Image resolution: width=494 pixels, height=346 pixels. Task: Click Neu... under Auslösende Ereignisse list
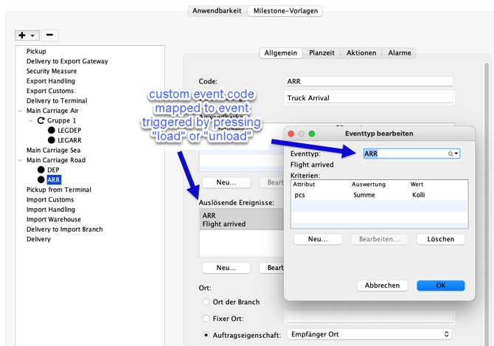tap(226, 268)
